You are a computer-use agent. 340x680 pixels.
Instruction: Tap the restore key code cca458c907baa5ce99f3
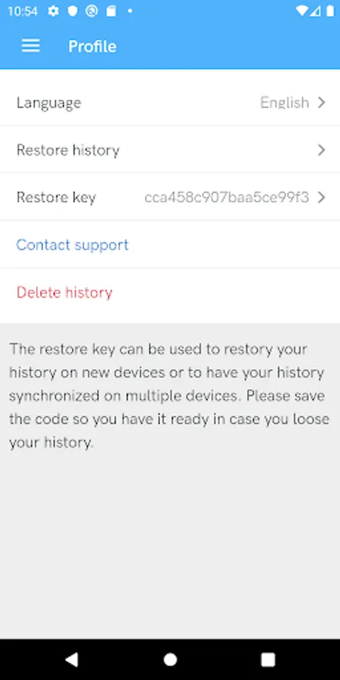tap(227, 198)
